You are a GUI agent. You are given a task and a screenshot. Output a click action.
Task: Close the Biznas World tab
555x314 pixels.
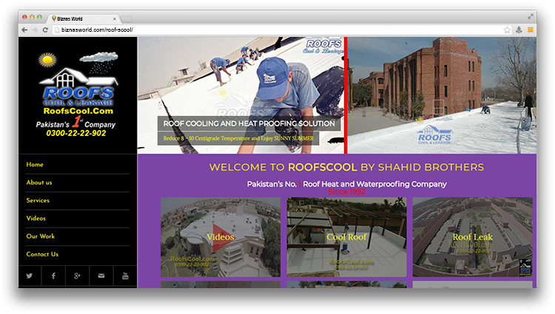(x=114, y=18)
